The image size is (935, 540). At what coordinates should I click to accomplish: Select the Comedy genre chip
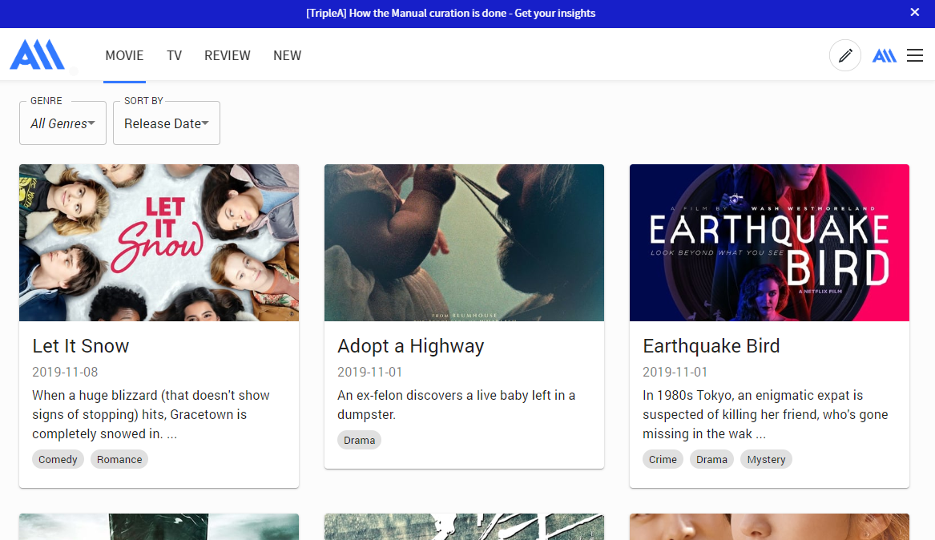click(x=58, y=460)
